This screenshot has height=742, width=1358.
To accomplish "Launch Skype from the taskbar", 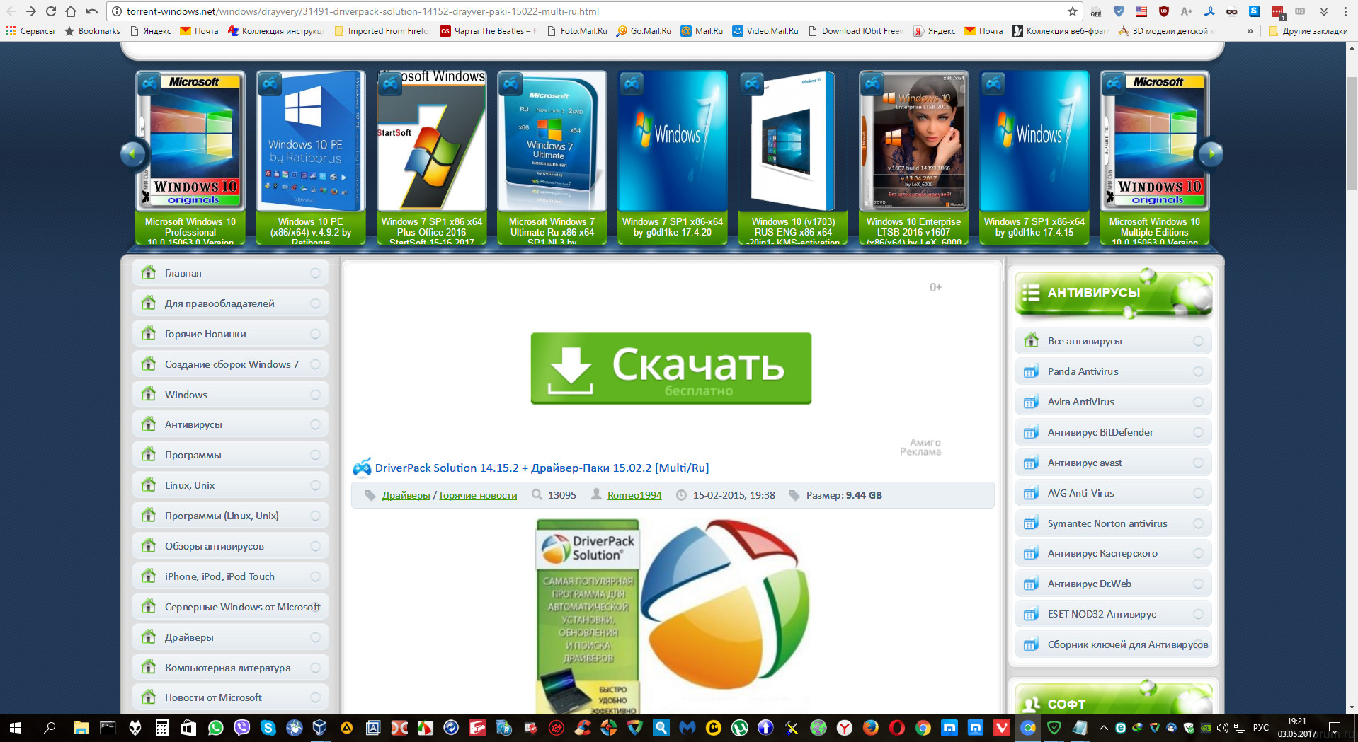I will click(268, 728).
